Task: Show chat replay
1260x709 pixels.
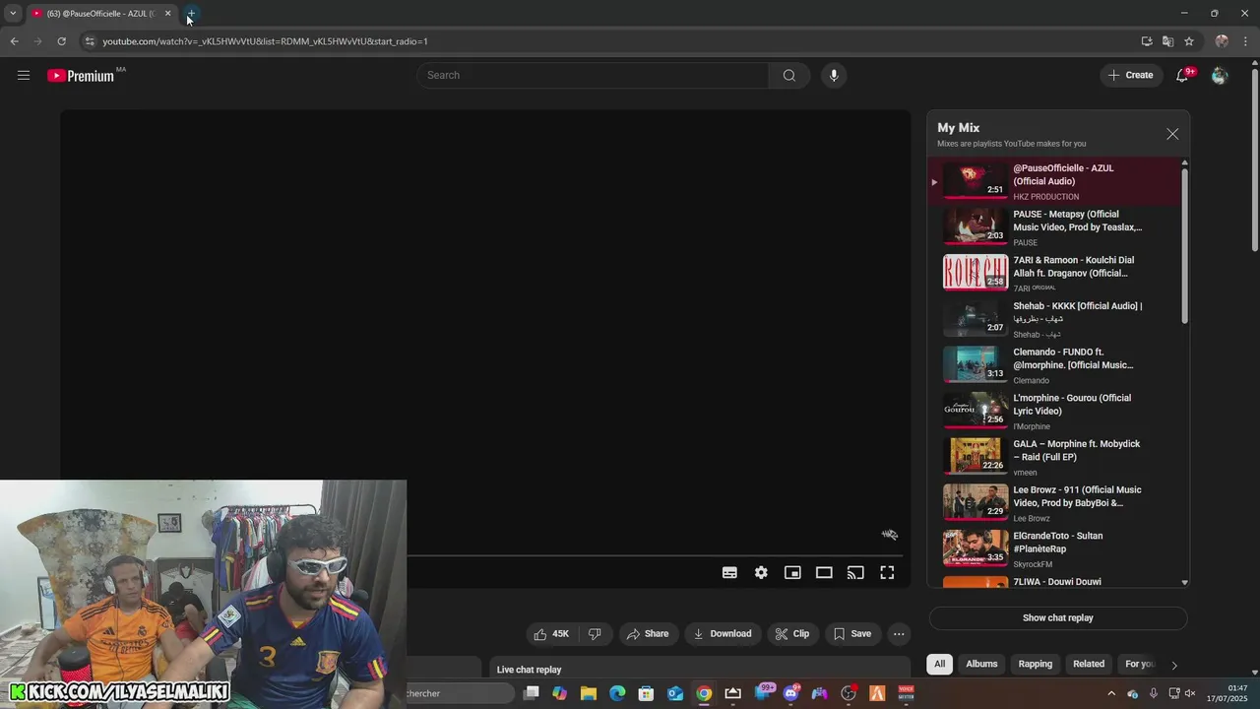Action: pyautogui.click(x=1058, y=618)
